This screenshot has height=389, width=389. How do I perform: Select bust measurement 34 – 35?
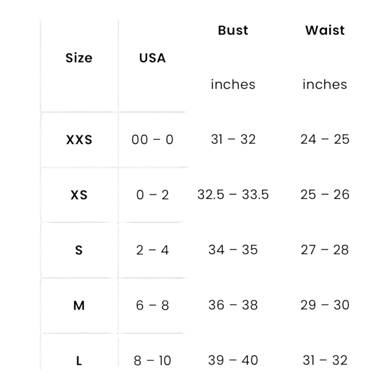tap(233, 250)
